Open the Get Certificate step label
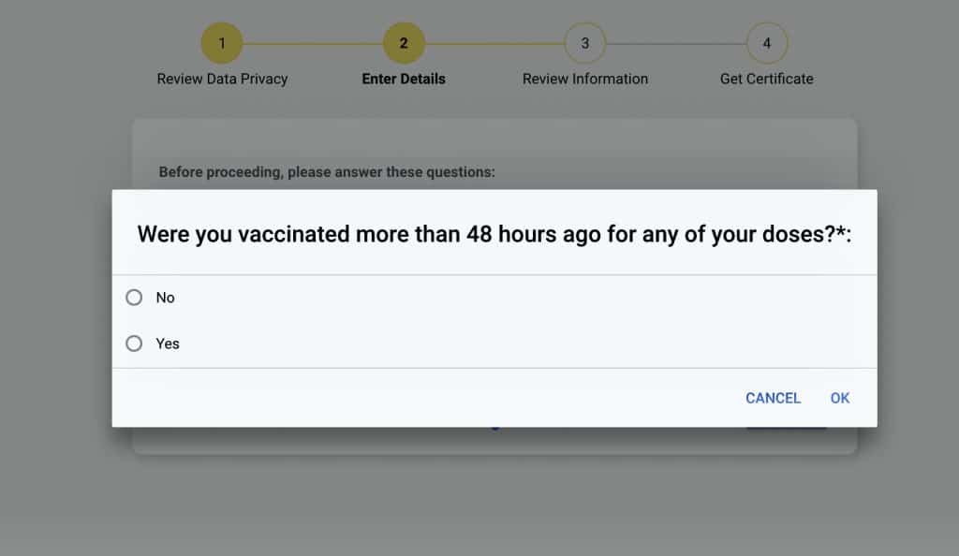 [x=767, y=79]
